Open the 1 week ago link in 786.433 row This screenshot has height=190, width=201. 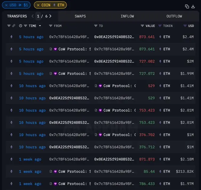click(x=30, y=184)
